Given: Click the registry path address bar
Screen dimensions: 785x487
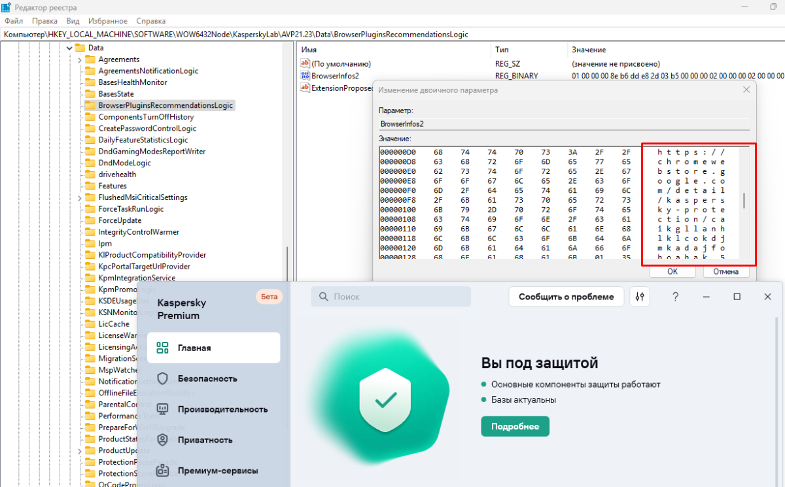Looking at the screenshot, I should [392, 34].
